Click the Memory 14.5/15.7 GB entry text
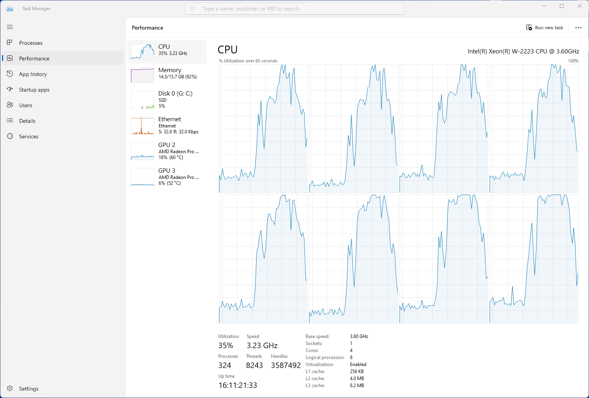This screenshot has height=398, width=589. pyautogui.click(x=177, y=73)
